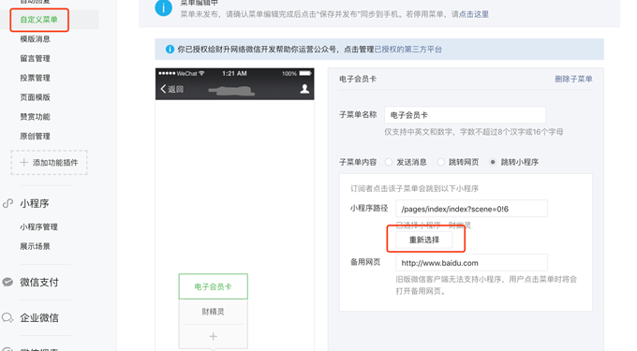Open 自定义菜单 in the sidebar
637x351 pixels.
point(39,20)
